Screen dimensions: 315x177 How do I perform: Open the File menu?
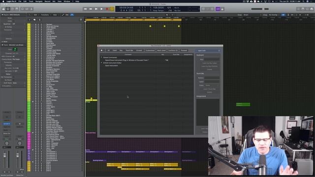(x=20, y=1)
